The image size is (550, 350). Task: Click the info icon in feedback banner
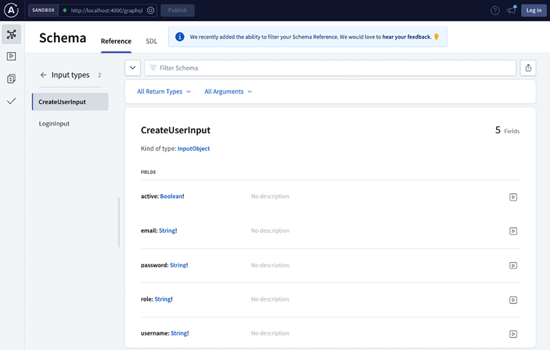[x=179, y=37]
